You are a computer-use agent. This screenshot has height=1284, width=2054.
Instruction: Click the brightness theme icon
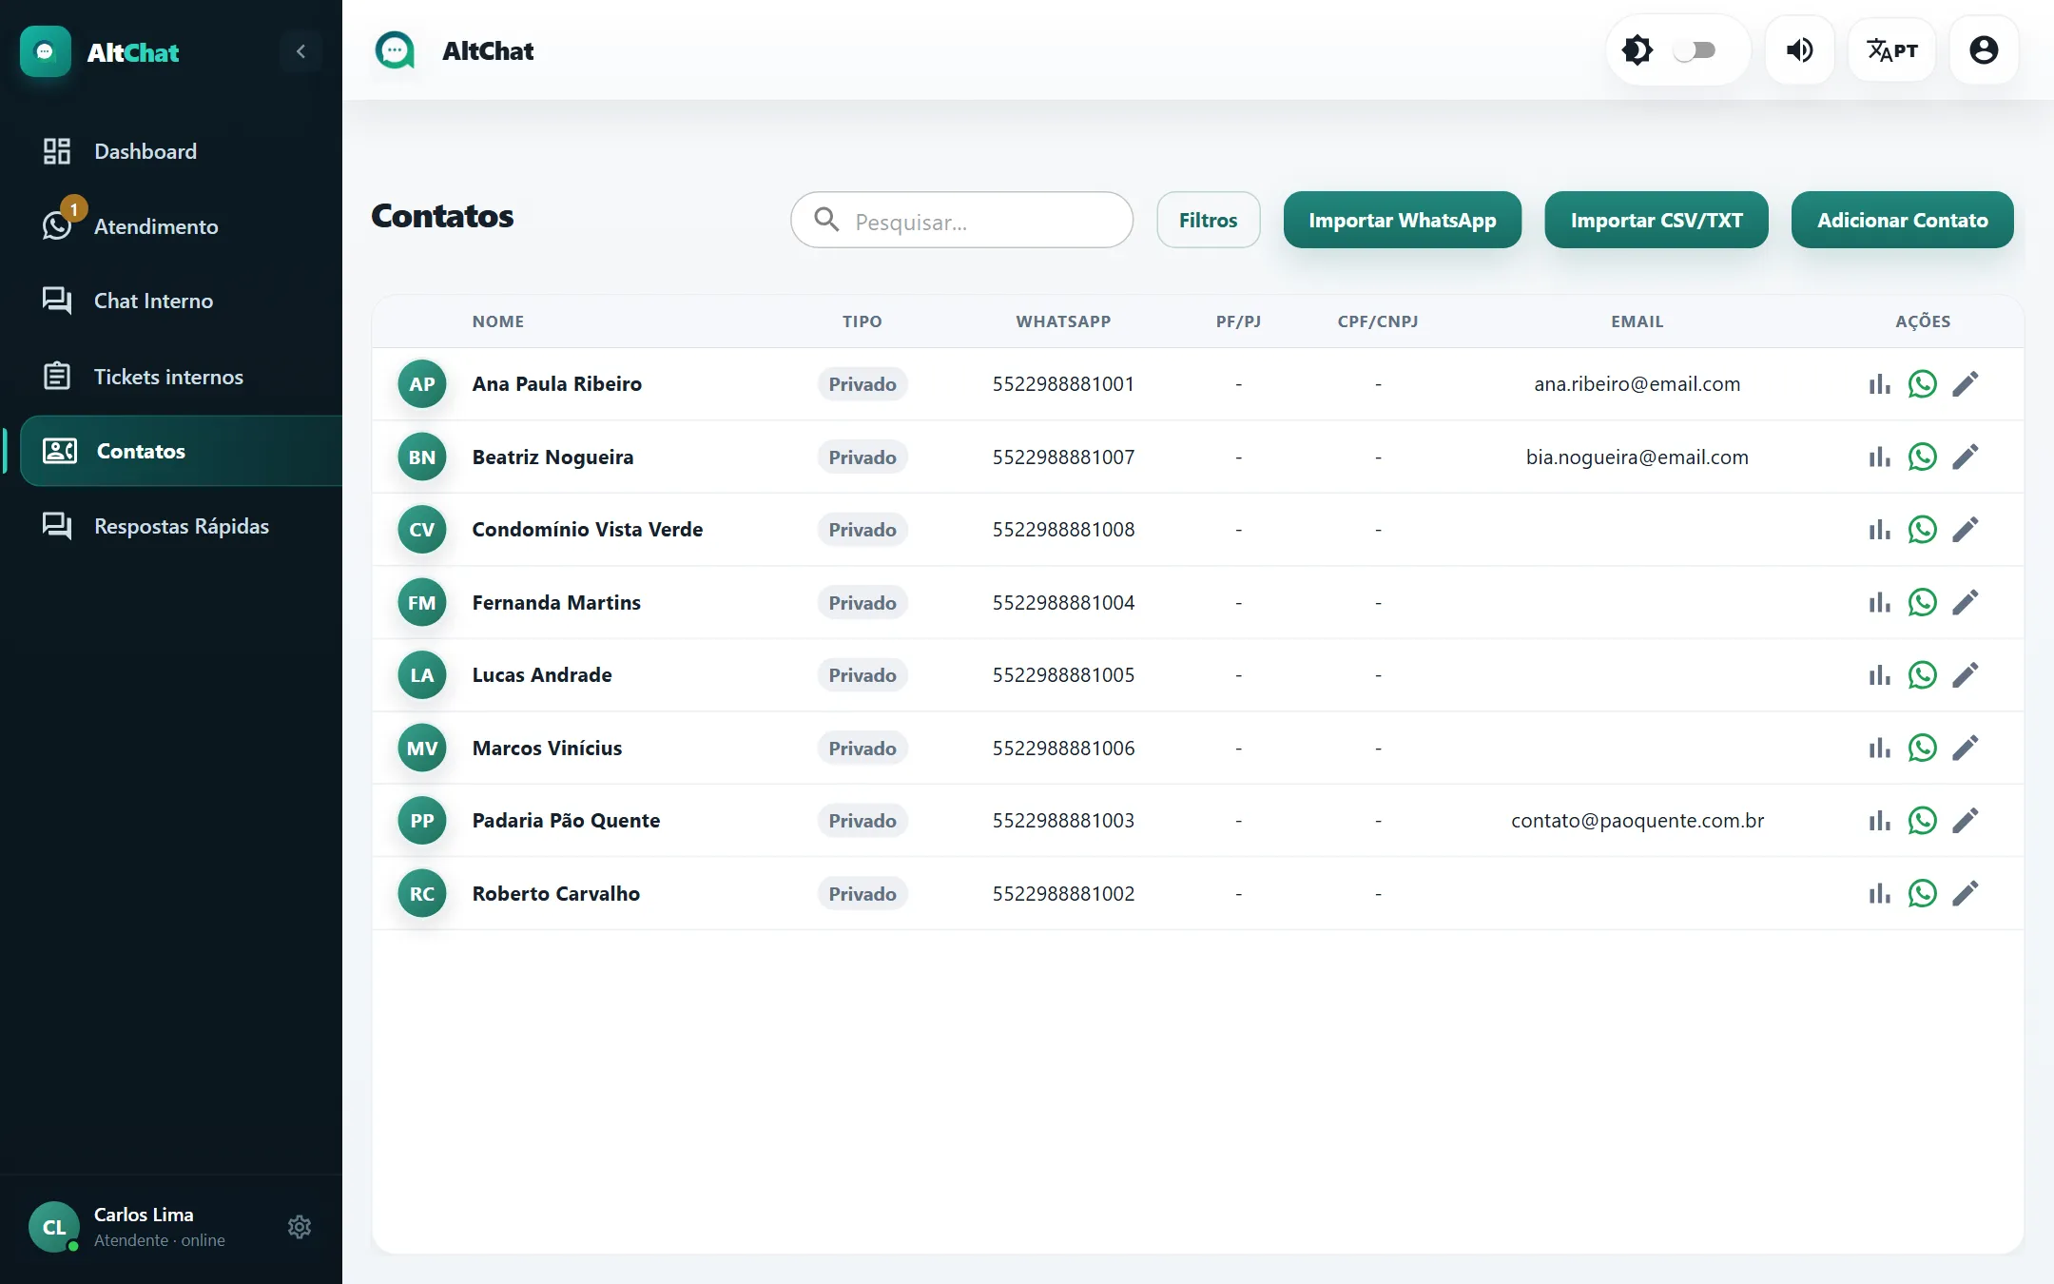pyautogui.click(x=1637, y=50)
